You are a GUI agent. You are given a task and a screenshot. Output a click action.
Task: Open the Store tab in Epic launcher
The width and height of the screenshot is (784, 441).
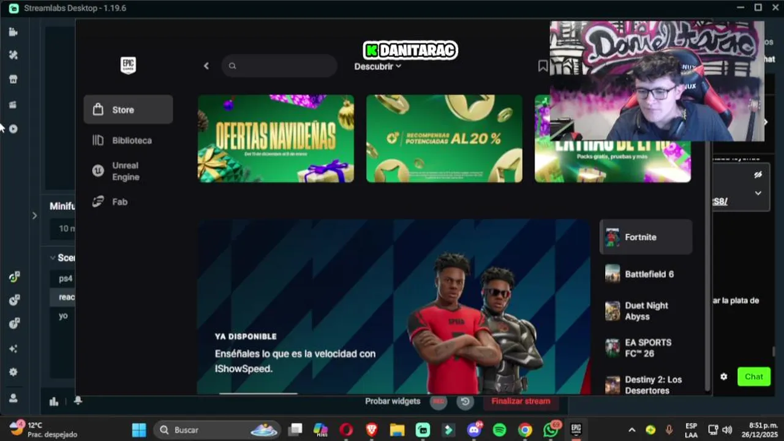(x=128, y=110)
